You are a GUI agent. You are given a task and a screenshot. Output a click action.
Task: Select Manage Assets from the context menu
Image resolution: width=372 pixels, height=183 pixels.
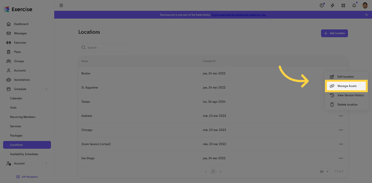click(x=346, y=86)
